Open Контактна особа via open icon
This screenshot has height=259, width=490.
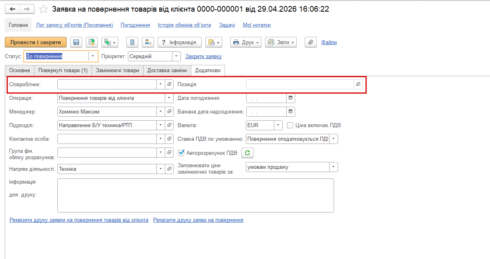point(169,139)
